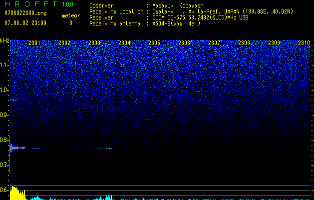
Task: Click the 0.7 kHz axis label
Action: coord(4,165)
